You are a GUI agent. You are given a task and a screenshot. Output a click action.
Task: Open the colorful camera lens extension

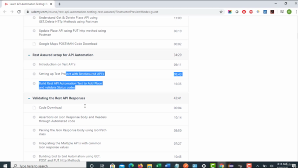pyautogui.click(x=230, y=12)
